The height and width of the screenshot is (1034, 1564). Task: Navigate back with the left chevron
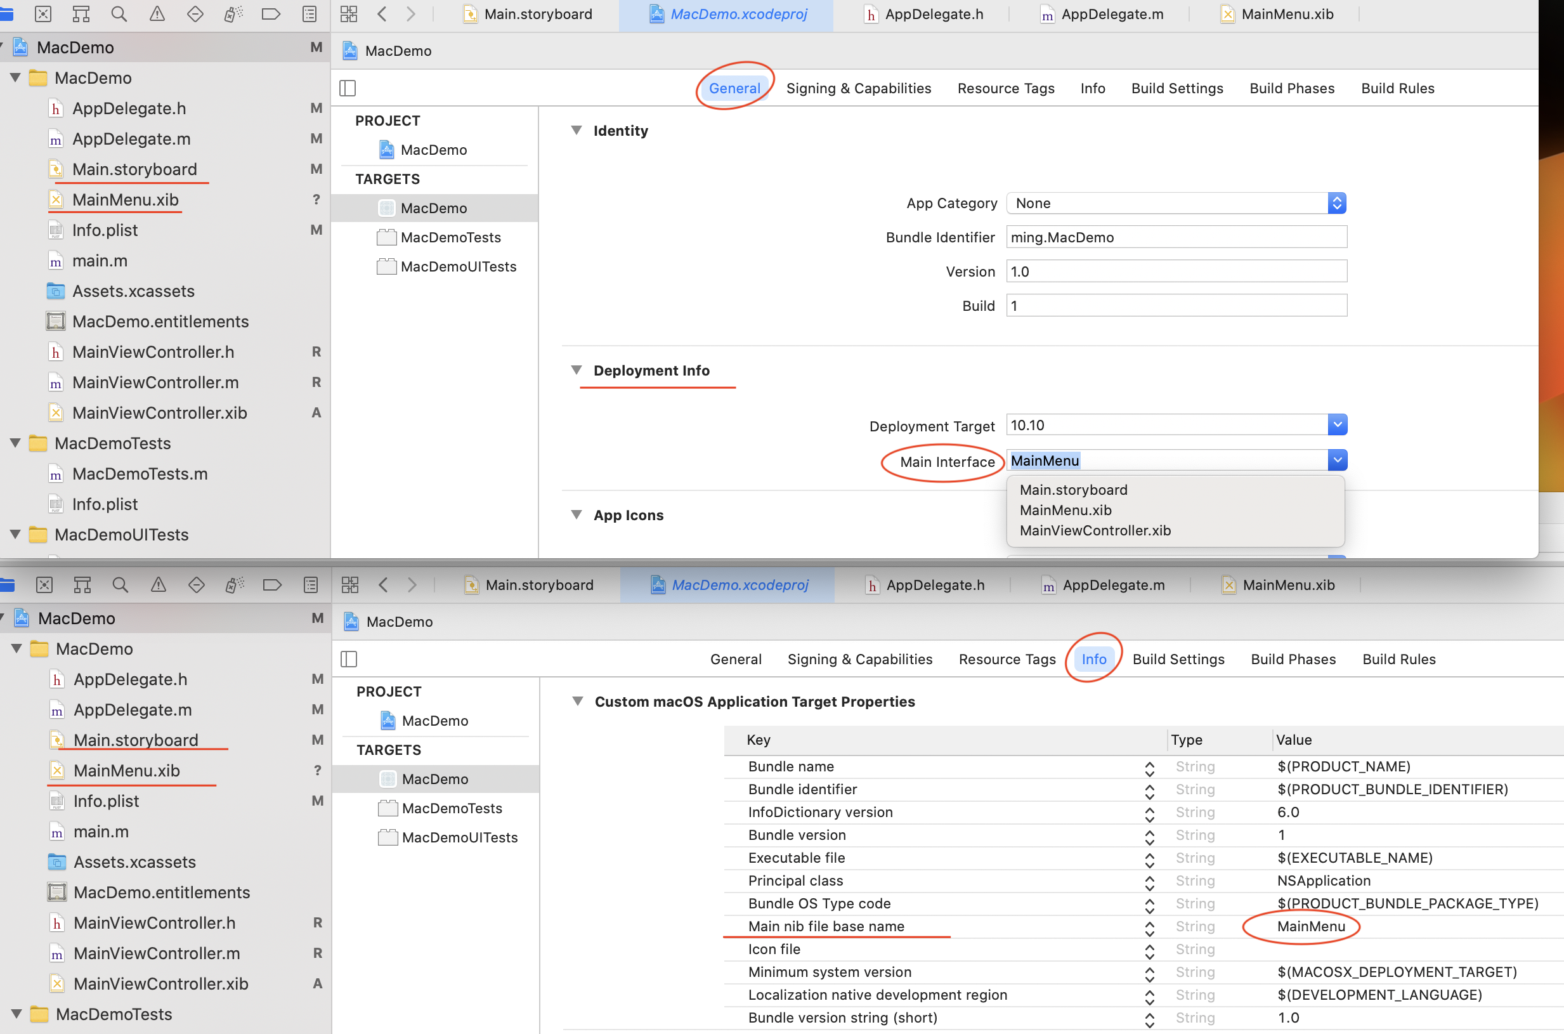tap(382, 13)
